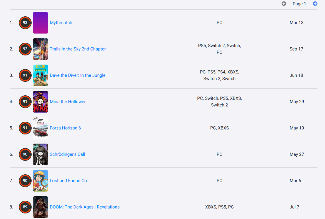325x219 pixels.
Task: Open the Mina the Hollower cover thumbnail
Action: pyautogui.click(x=40, y=101)
